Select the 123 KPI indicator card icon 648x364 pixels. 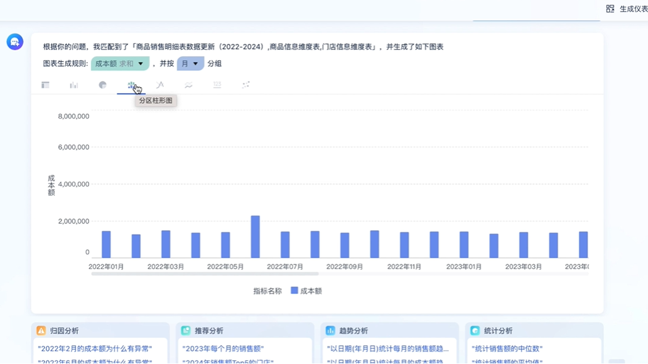tap(217, 85)
